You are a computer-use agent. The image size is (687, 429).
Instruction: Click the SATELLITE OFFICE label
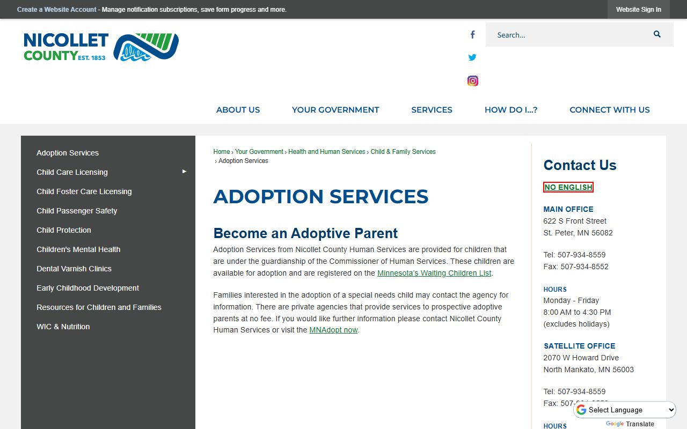(580, 346)
